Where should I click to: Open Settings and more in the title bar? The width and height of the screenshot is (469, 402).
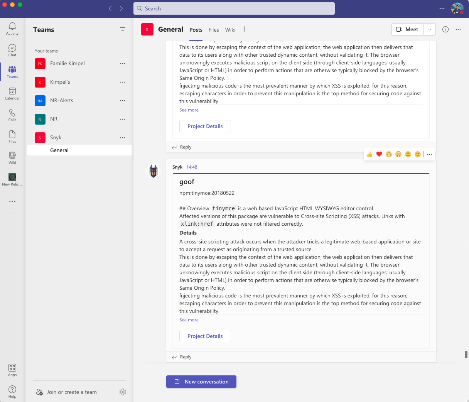(x=442, y=8)
